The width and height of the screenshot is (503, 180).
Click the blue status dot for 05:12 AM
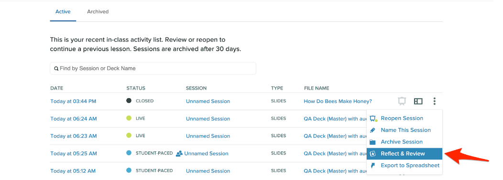129,170
